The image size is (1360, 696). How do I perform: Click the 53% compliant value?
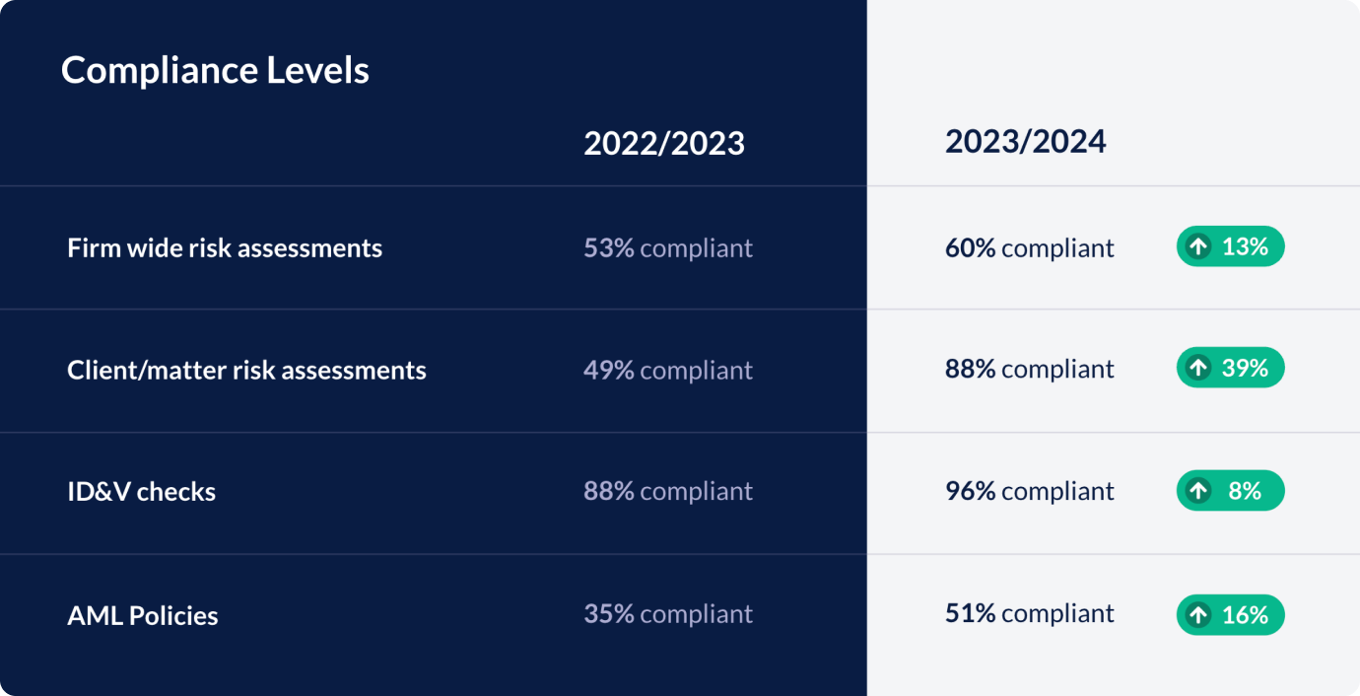click(x=668, y=247)
